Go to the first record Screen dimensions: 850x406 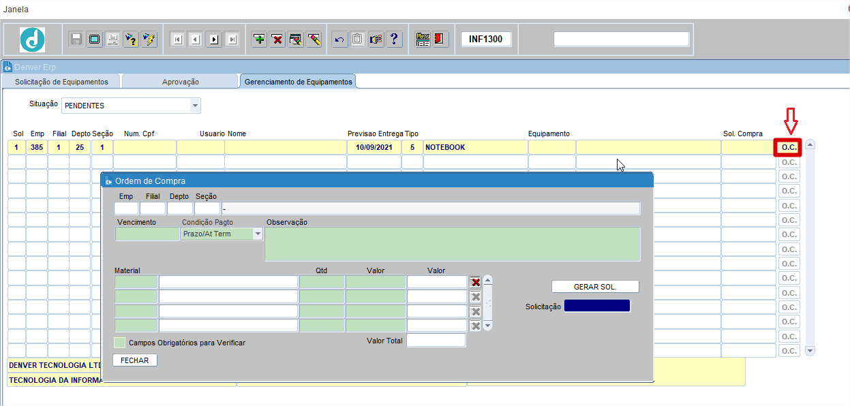tap(177, 40)
